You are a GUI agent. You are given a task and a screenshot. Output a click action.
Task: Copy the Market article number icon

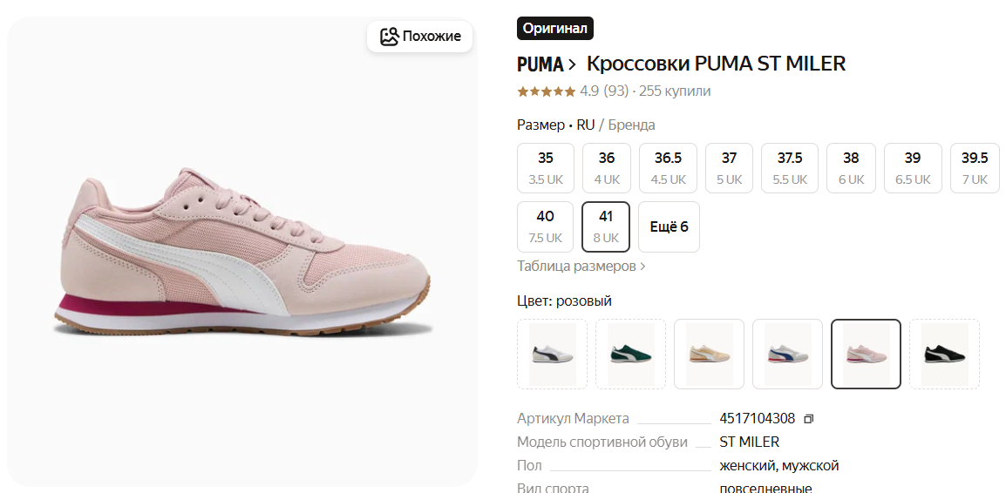(x=808, y=419)
